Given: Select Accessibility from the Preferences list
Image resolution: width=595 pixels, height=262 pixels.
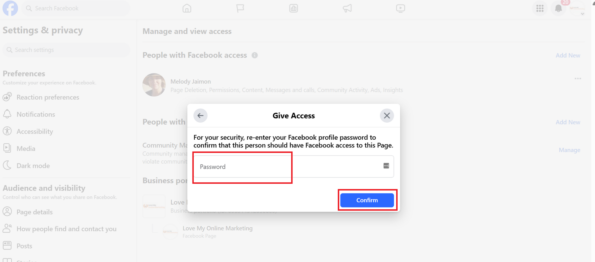Looking at the screenshot, I should (34, 131).
